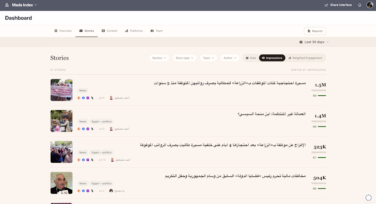This screenshot has height=204, width=376.
Task: Open the Platforms tab
Action: [x=134, y=31]
